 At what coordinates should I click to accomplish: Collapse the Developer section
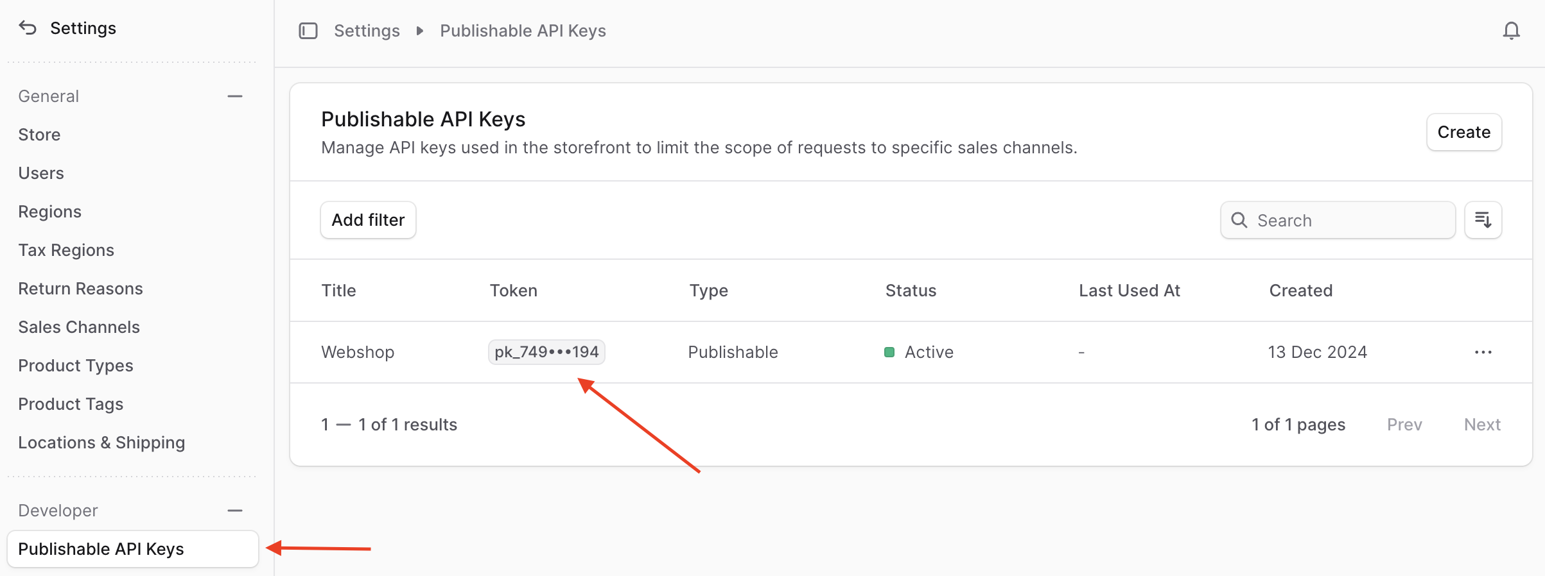235,511
